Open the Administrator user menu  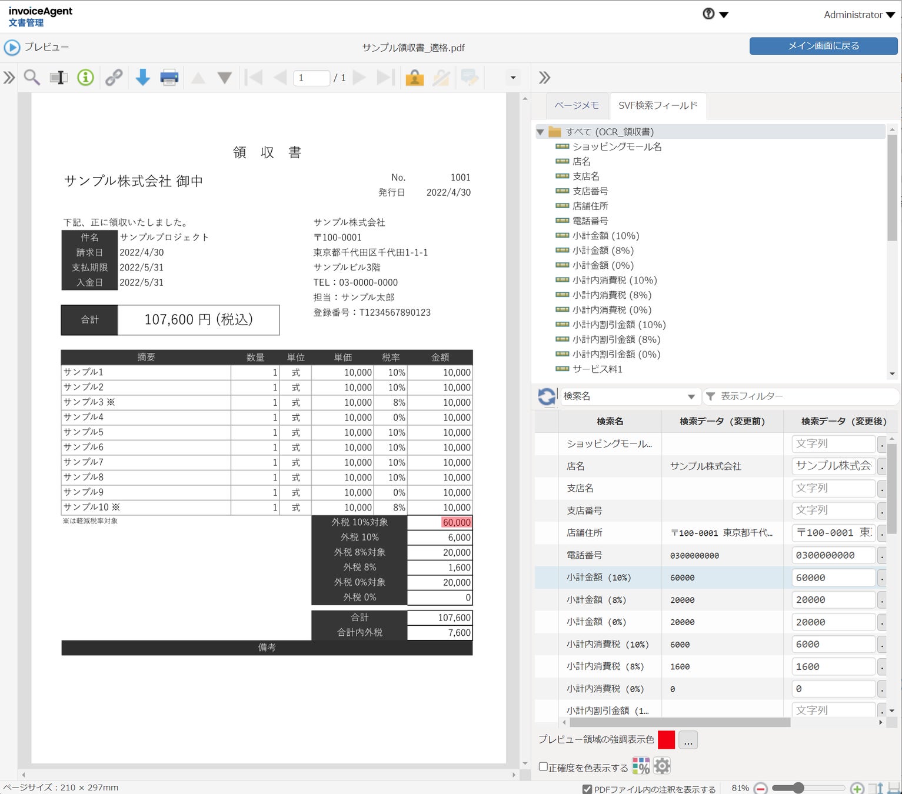[859, 15]
